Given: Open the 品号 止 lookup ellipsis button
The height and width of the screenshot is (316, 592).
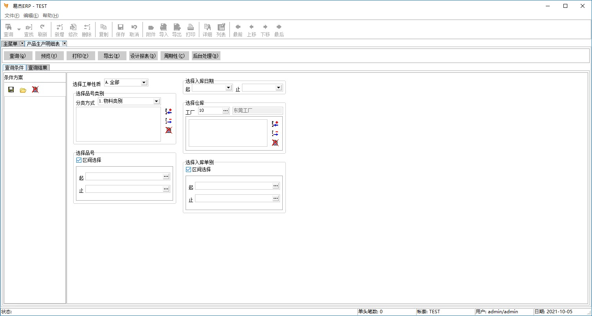Looking at the screenshot, I should [166, 189].
